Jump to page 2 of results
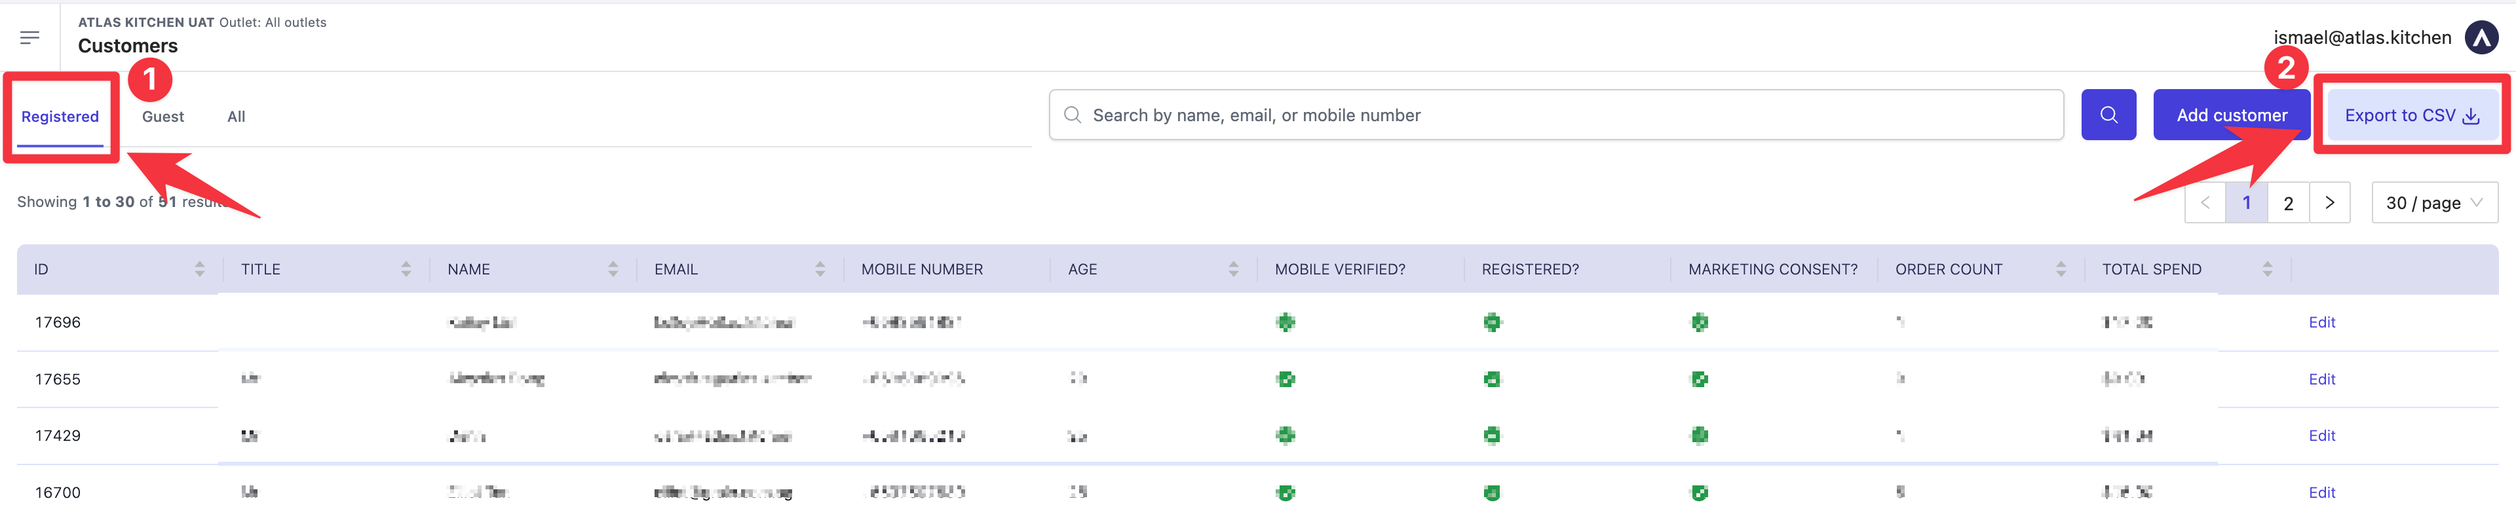This screenshot has width=2516, height=507. [2287, 203]
